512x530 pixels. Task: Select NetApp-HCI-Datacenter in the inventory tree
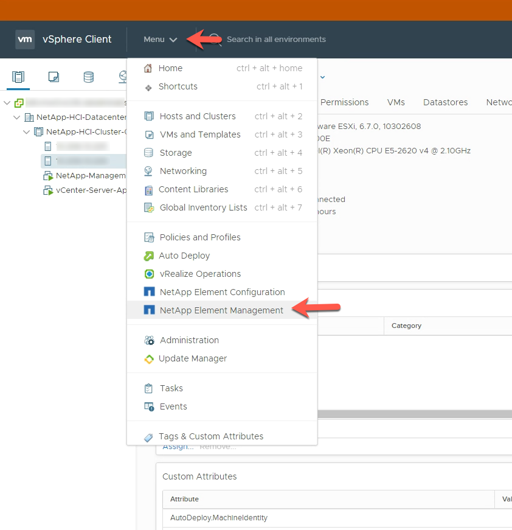pos(81,117)
